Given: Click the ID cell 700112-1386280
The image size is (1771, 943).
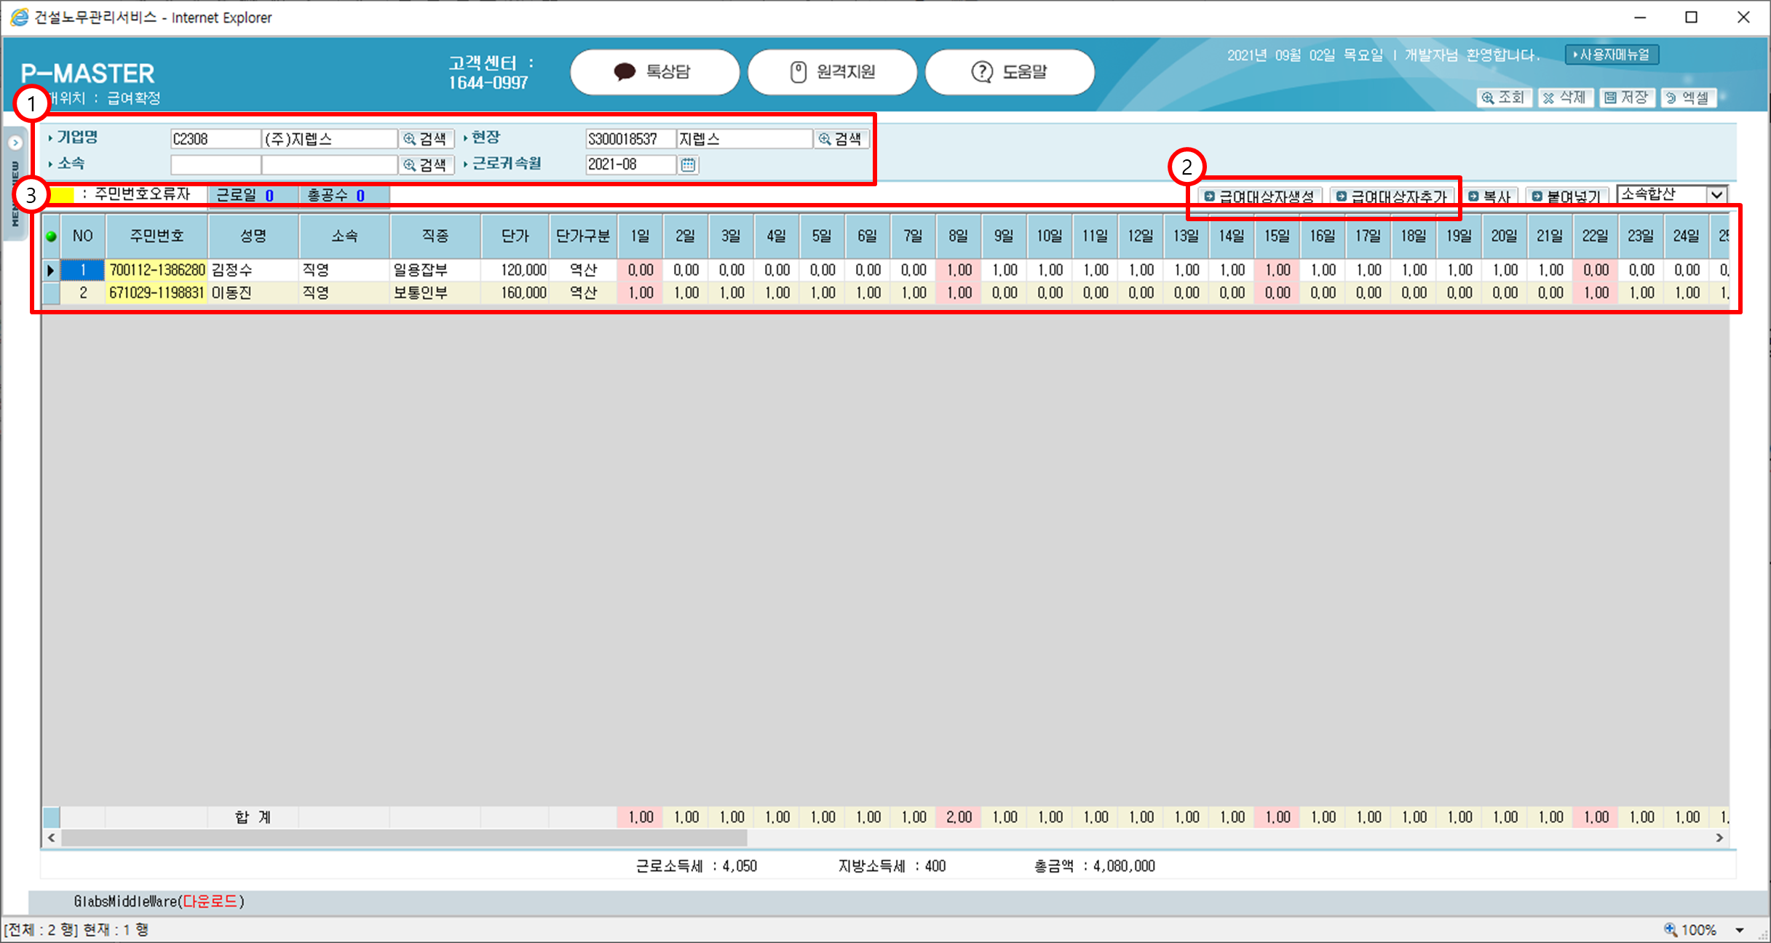Looking at the screenshot, I should pos(157,271).
